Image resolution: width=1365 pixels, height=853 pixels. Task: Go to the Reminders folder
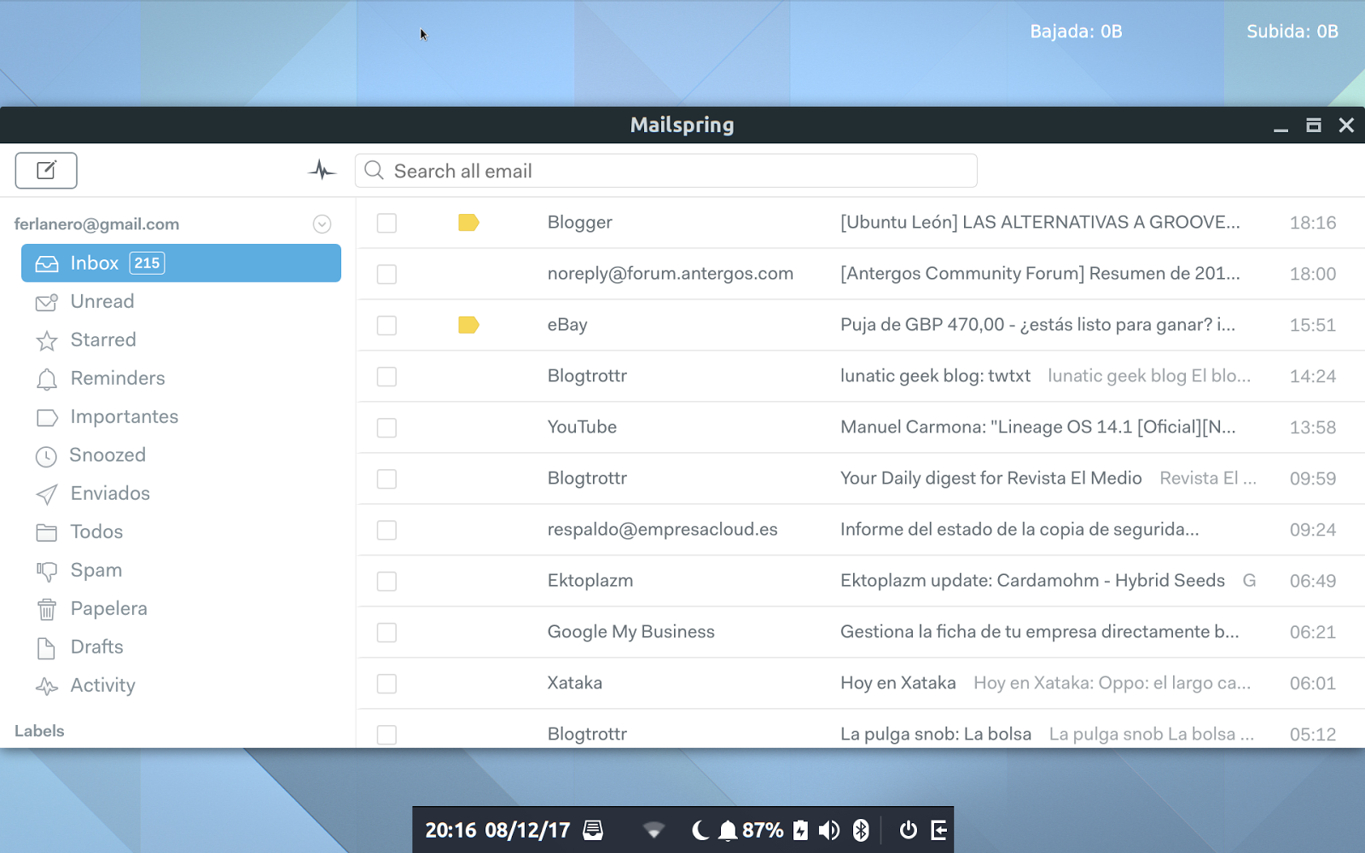click(181, 378)
